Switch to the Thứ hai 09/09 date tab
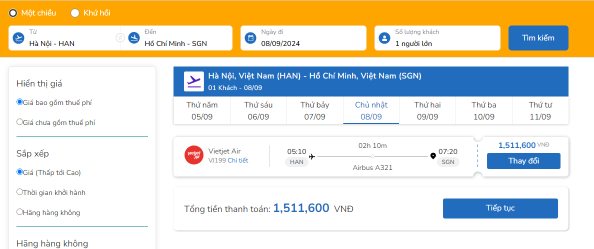 point(427,111)
